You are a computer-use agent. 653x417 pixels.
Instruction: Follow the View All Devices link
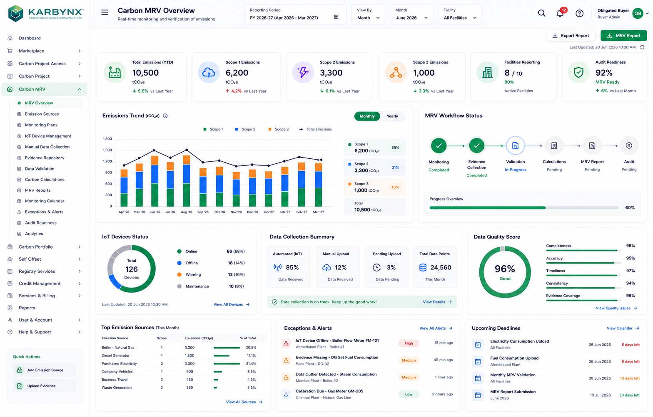coord(232,305)
